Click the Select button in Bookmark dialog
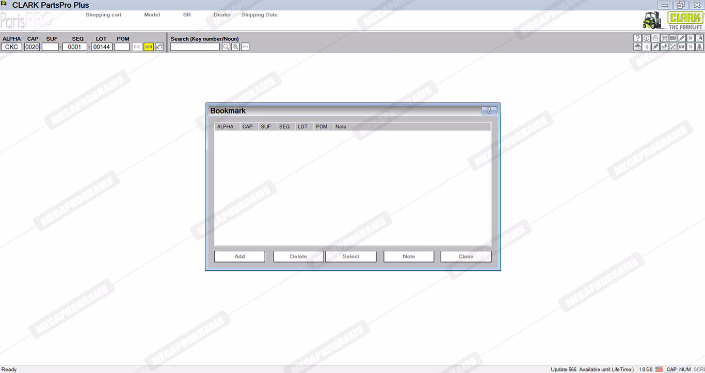 [x=351, y=256]
